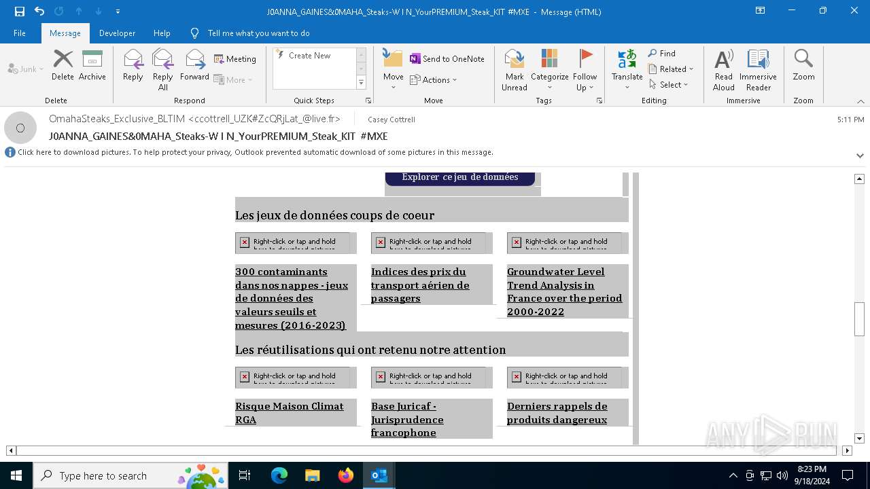The height and width of the screenshot is (489, 870).
Task: Save the message with the floppy disk icon
Action: [x=19, y=12]
